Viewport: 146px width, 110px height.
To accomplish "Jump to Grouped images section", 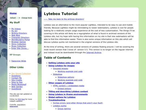I will click(x=61, y=68).
